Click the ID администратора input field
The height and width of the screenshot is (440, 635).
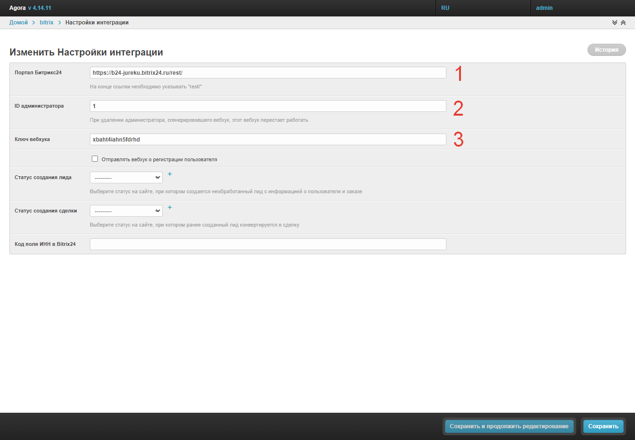[x=268, y=106]
